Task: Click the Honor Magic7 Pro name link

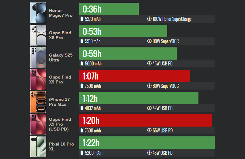Action: 60,13
